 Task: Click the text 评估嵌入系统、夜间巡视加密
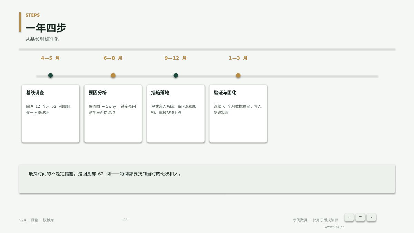click(174, 109)
